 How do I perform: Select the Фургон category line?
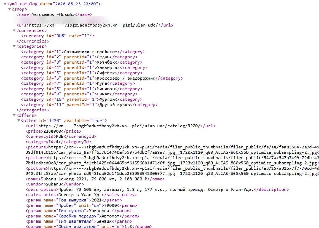[82, 100]
